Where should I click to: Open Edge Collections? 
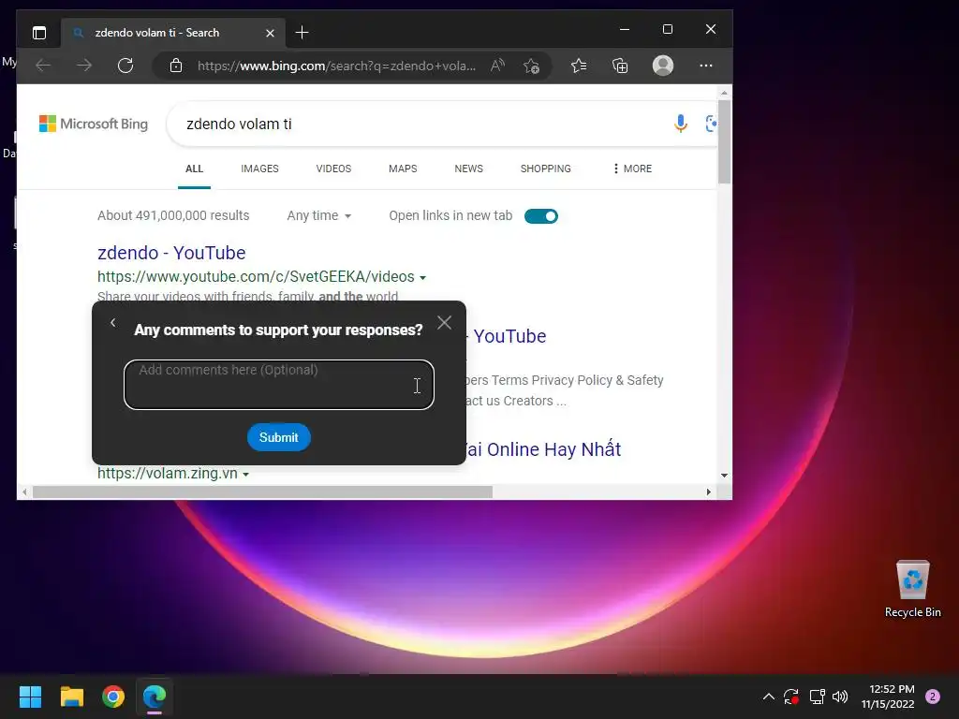tap(620, 66)
